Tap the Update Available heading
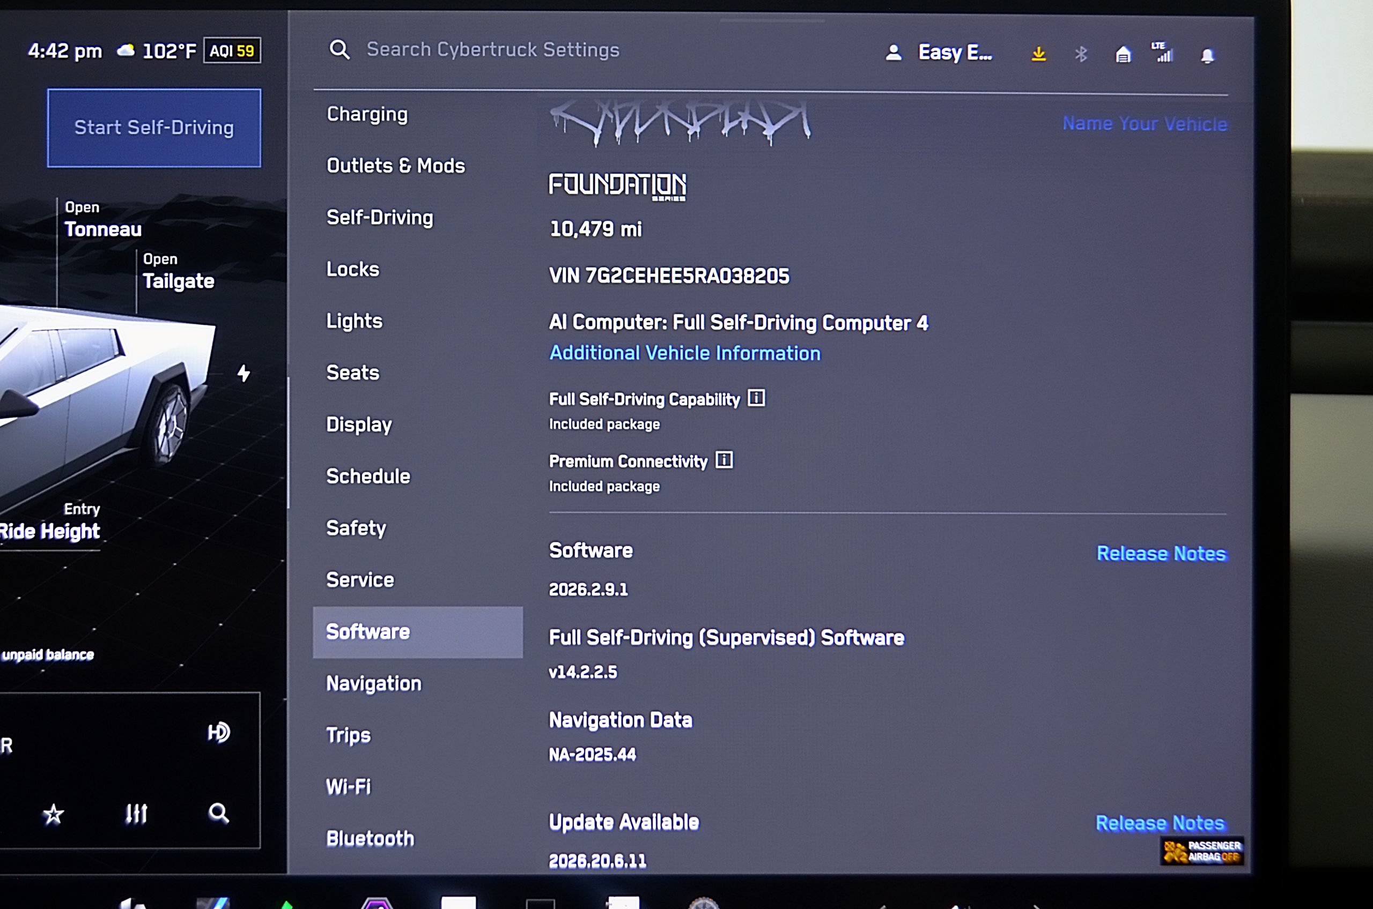Image resolution: width=1373 pixels, height=909 pixels. pos(624,822)
